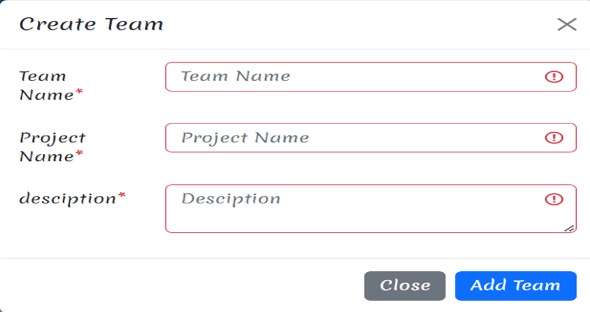Click the Desciption field's red warning icon
590x312 pixels.
(x=554, y=199)
